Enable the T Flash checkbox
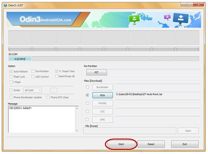Viewport: 208px width, 154px height. tap(11, 82)
